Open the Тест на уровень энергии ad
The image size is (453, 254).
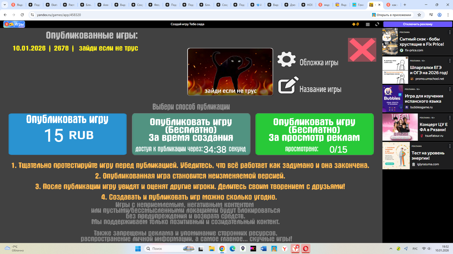417,156
